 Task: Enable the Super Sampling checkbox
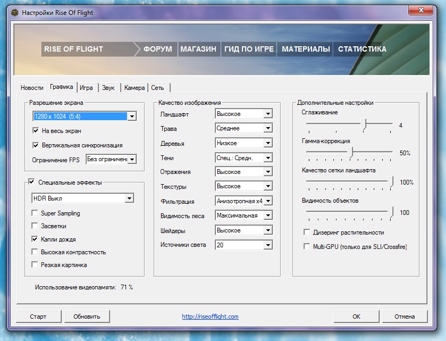tap(35, 213)
